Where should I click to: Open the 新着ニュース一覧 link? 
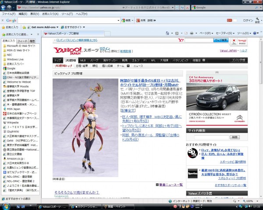(x=171, y=185)
